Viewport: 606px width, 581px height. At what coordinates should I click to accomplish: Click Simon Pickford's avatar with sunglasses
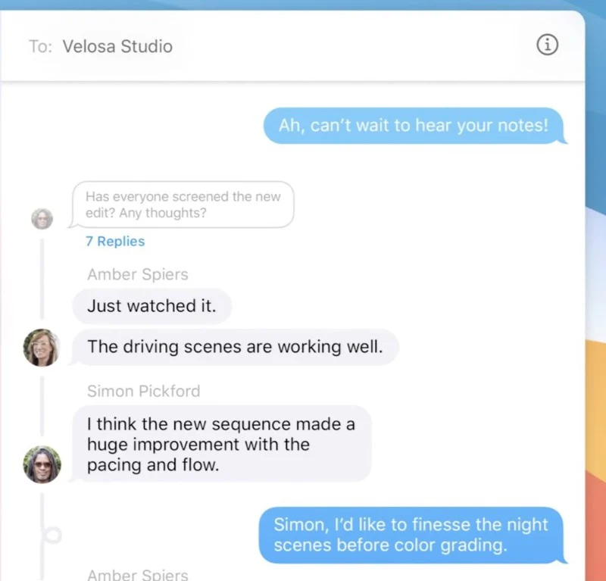(42, 464)
